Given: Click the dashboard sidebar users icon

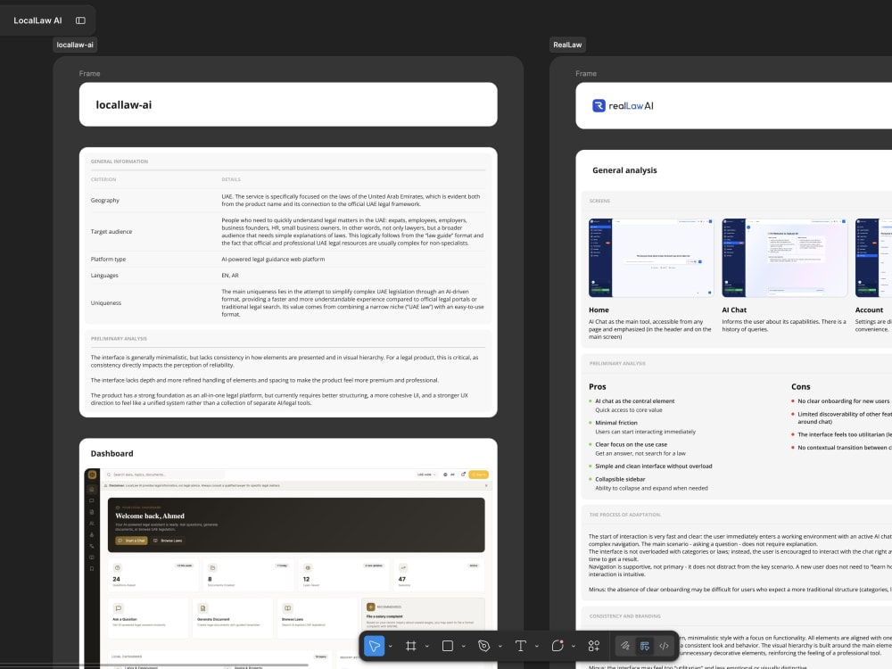Looking at the screenshot, I should 92,524.
